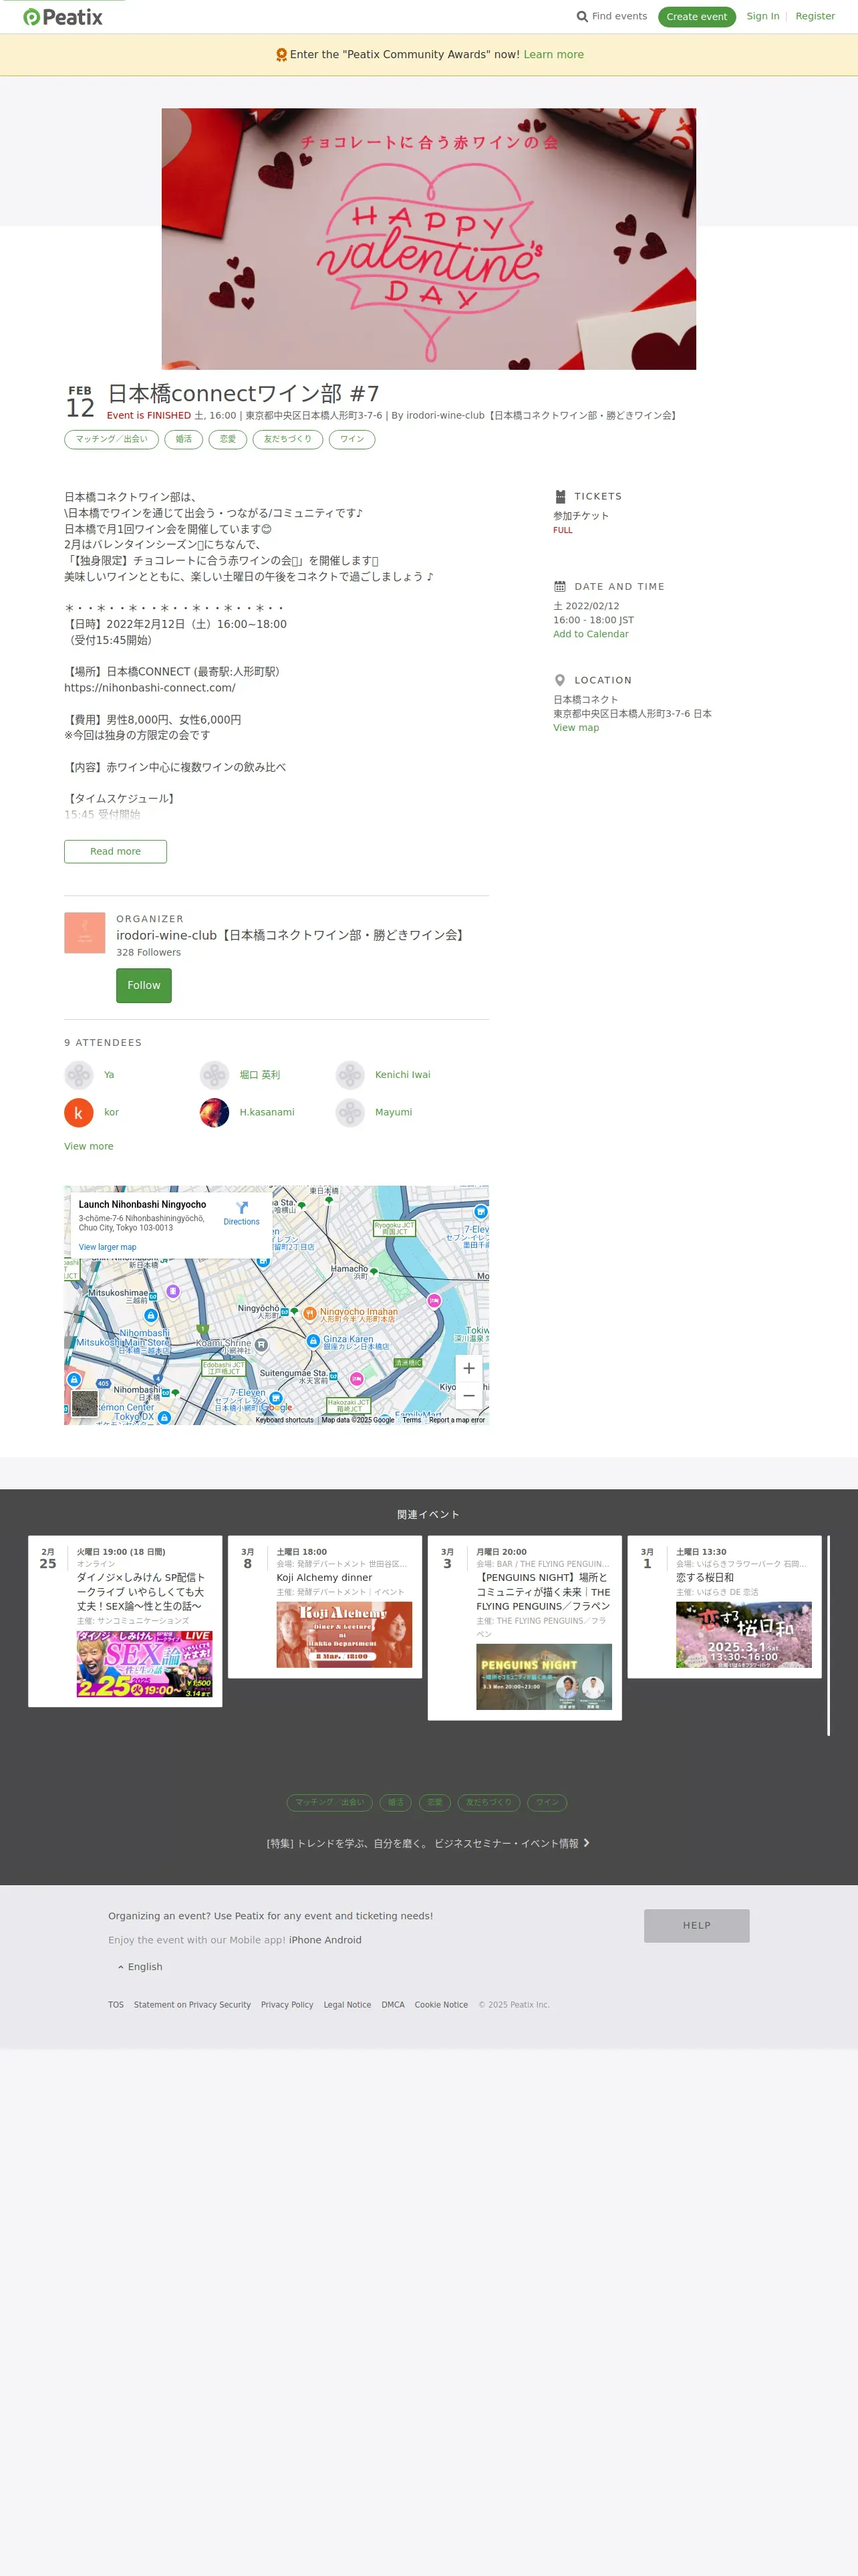Open the TOS footer link
Image resolution: width=858 pixels, height=2576 pixels.
tap(116, 2004)
